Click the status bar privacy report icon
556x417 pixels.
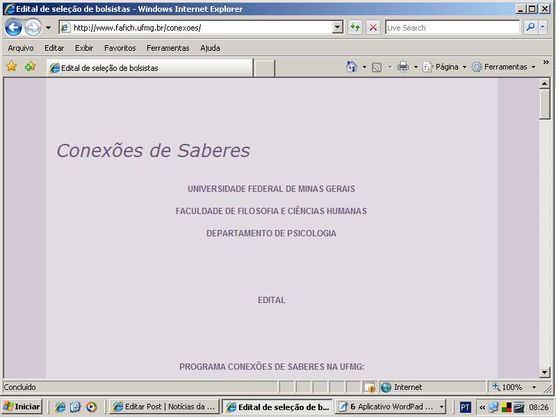370,387
